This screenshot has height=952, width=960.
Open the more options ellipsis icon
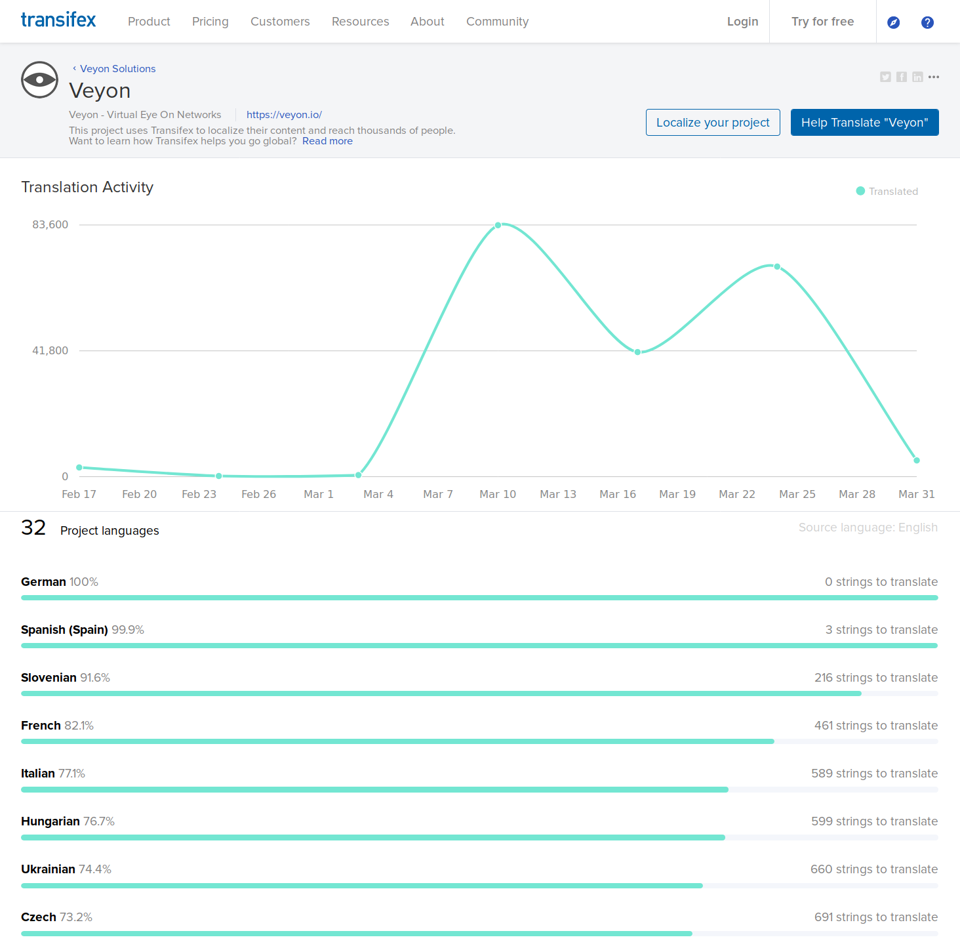pos(934,77)
